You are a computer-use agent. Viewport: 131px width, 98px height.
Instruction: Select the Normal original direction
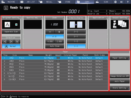tap(11, 46)
